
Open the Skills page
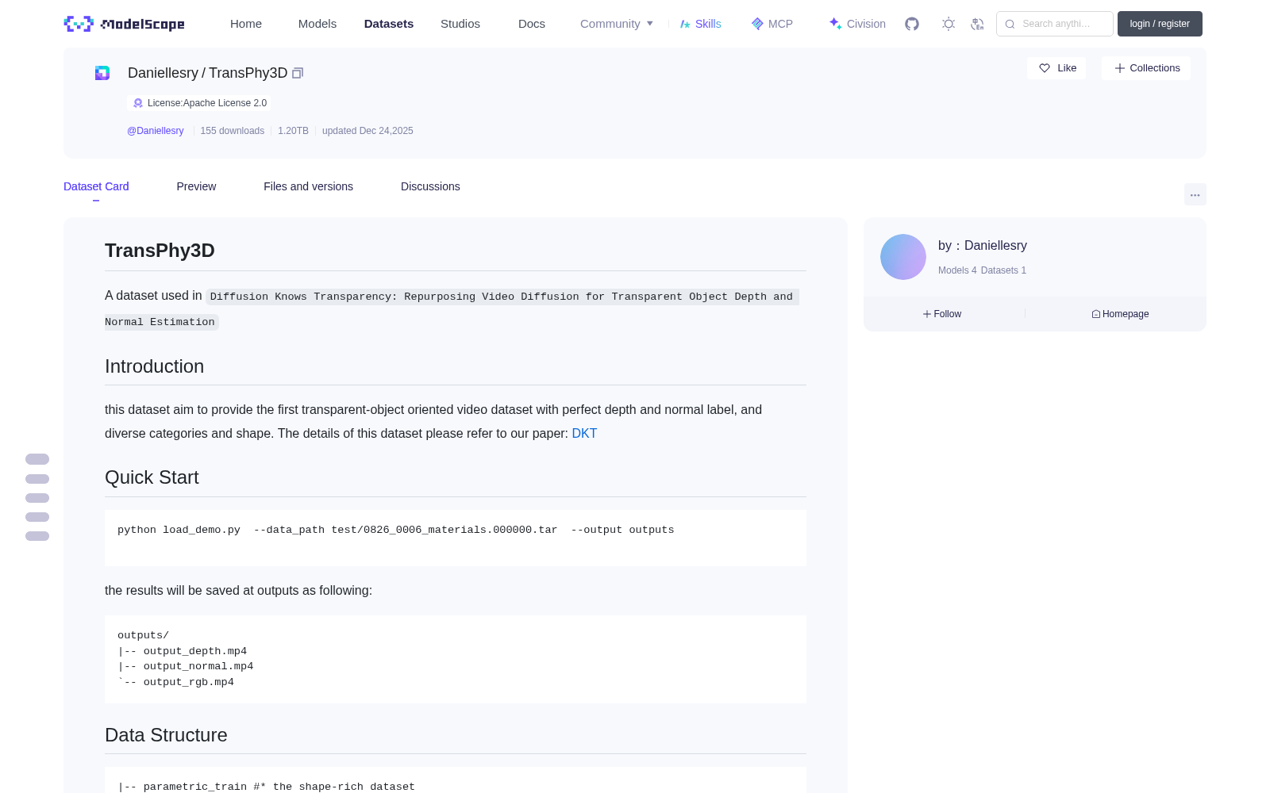coord(700,24)
